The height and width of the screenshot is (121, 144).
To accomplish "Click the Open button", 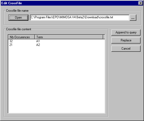I will click(x=18, y=18).
